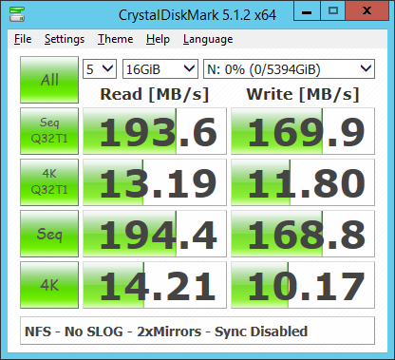
Task: Run the 4K benchmark button
Action: (x=49, y=285)
